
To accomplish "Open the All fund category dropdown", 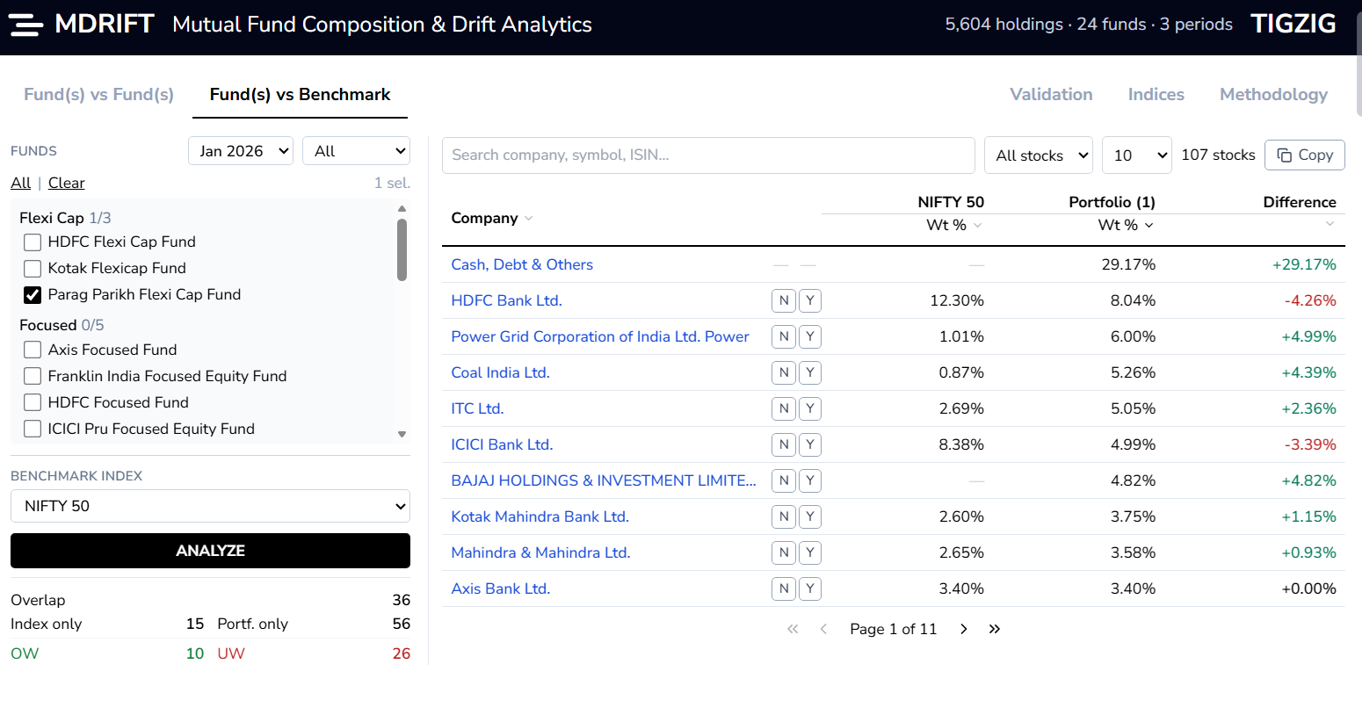I will coord(356,151).
